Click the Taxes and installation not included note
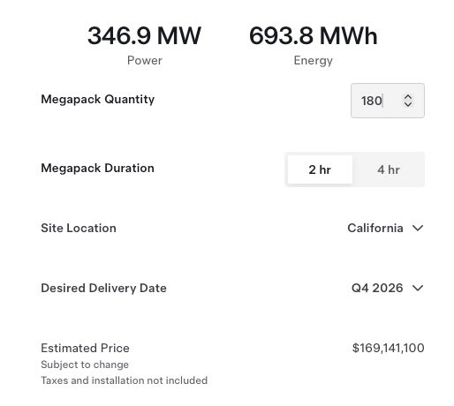This screenshot has height=406, width=454. [124, 380]
